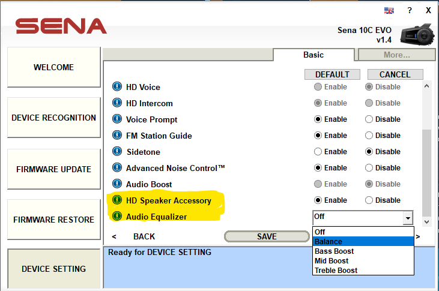
Task: Open the Firmware Update section
Action: [53, 169]
